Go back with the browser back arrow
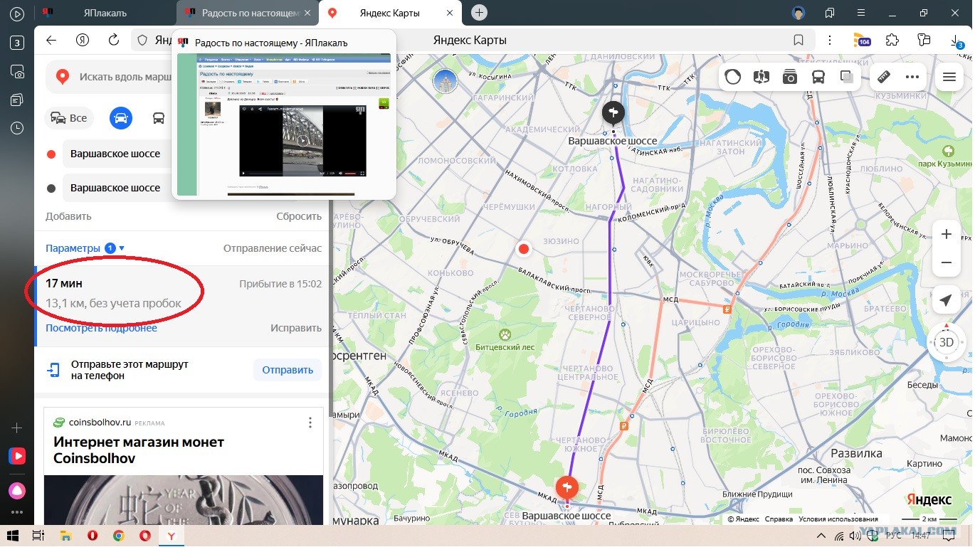975x552 pixels. 51,40
